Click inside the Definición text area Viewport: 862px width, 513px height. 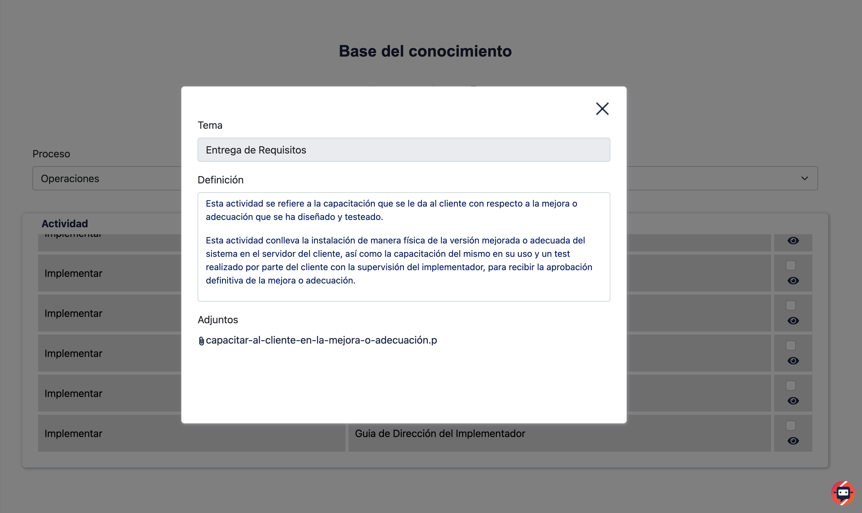coord(404,247)
